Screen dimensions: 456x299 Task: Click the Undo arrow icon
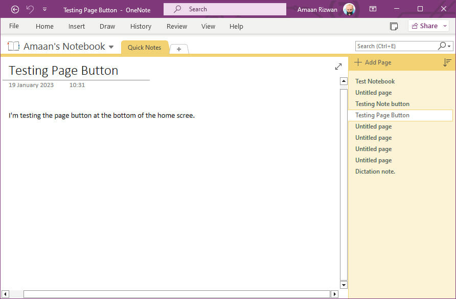click(30, 9)
